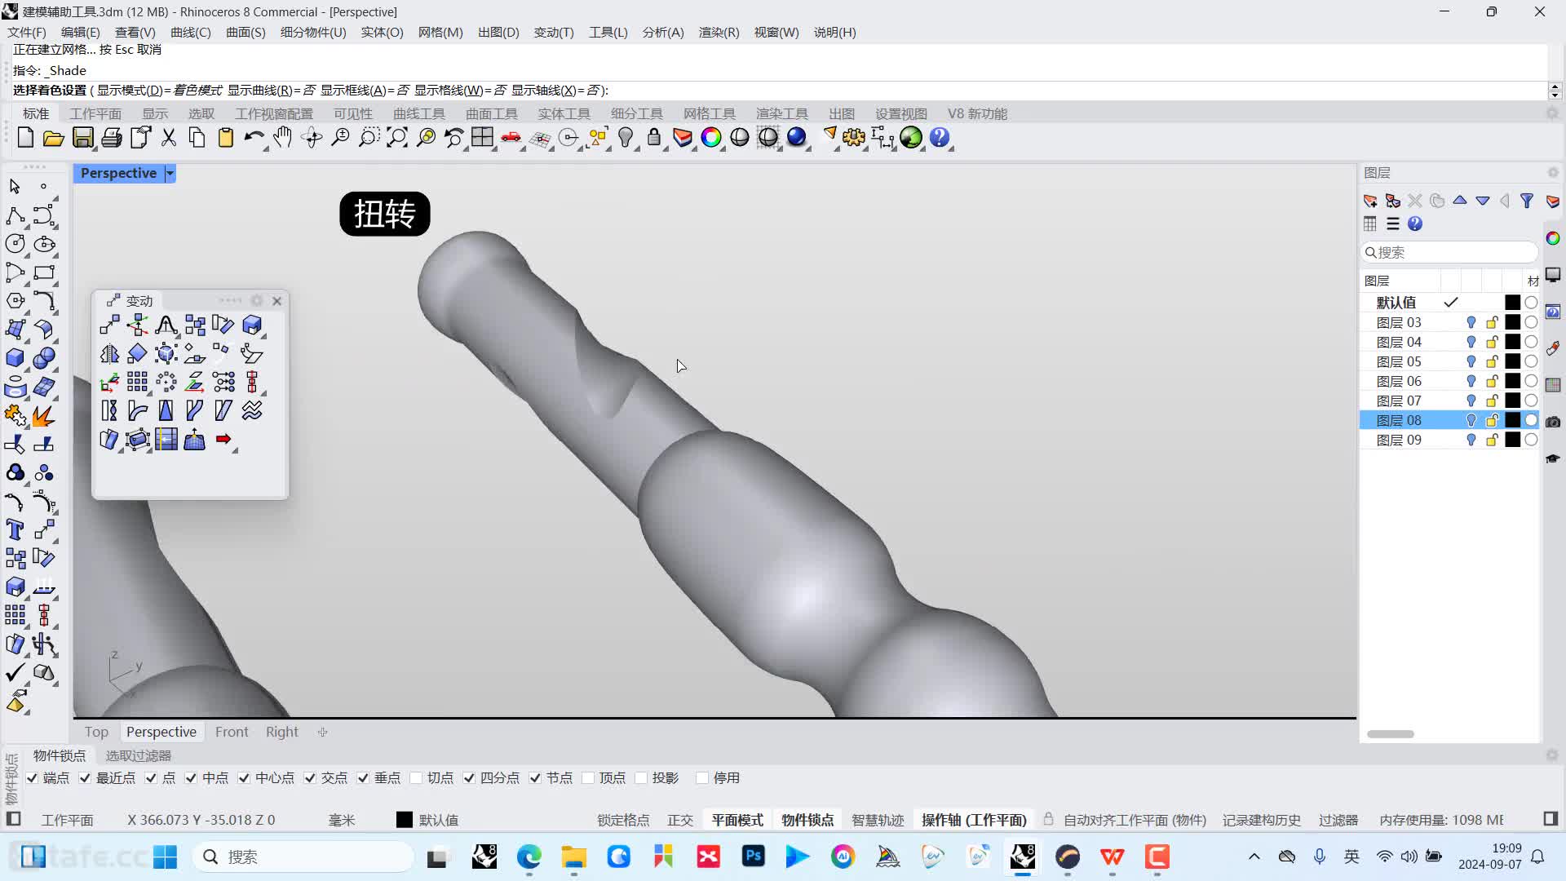Click the black color swatch of 图层 04
Viewport: 1566px width, 881px height.
pyautogui.click(x=1512, y=342)
